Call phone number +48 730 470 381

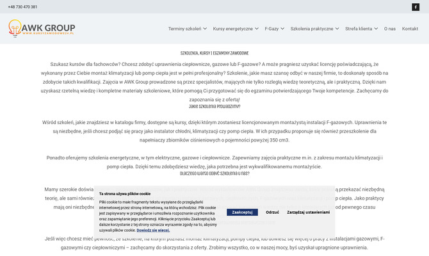coord(22,7)
